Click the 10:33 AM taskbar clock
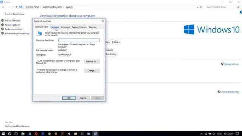 tap(228, 134)
